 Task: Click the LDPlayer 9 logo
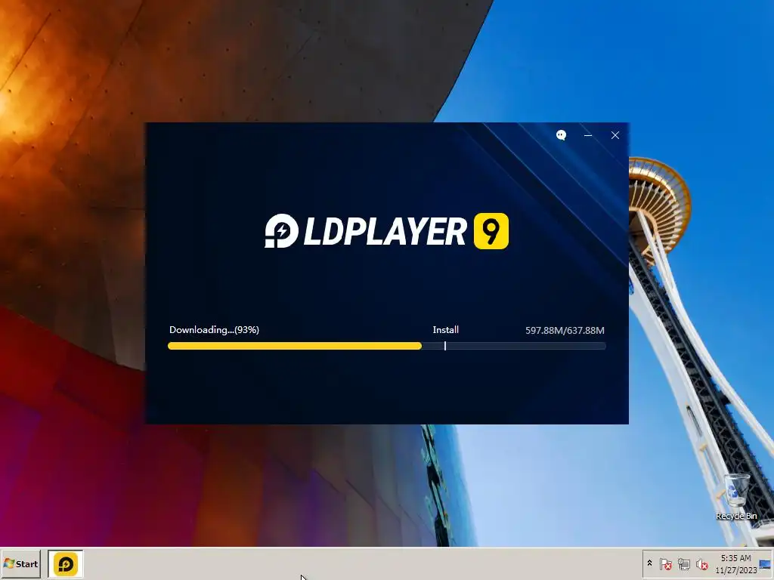pyautogui.click(x=386, y=231)
